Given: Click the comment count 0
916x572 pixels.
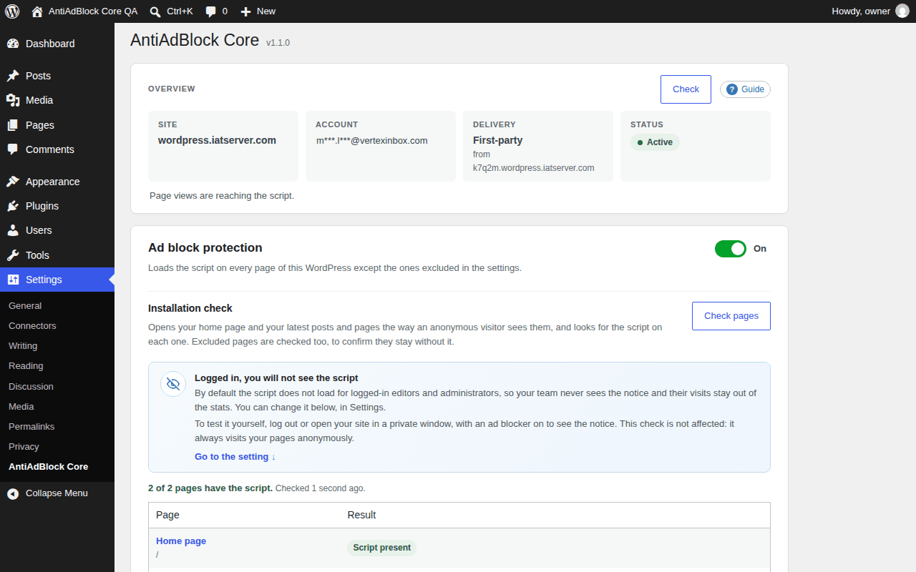Looking at the screenshot, I should click(225, 11).
